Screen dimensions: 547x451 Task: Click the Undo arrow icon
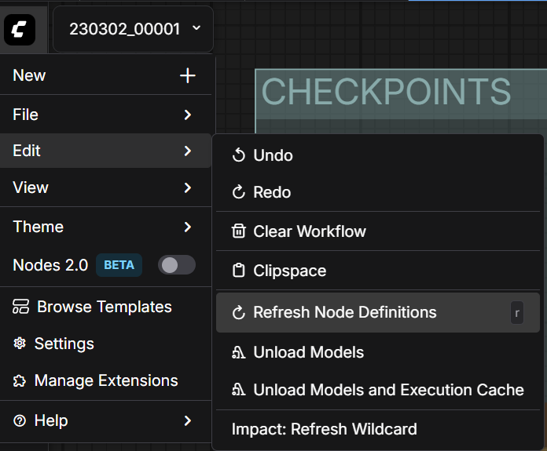pyautogui.click(x=239, y=155)
